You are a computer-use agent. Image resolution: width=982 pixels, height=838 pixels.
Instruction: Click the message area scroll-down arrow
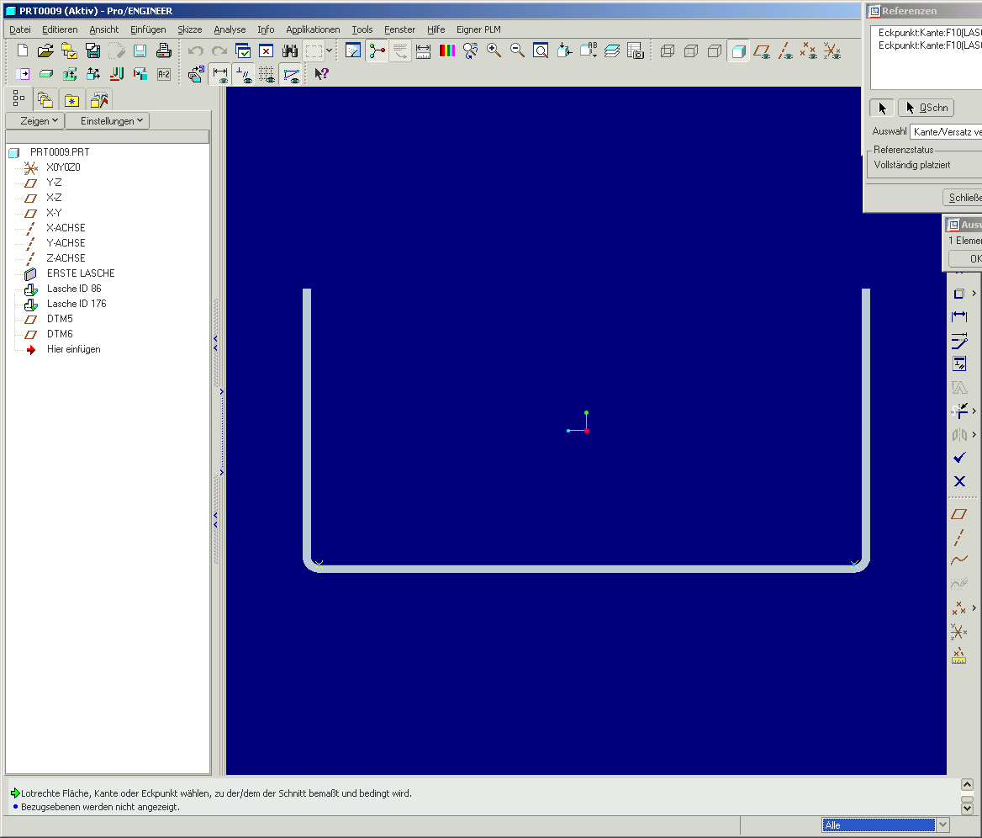(967, 809)
